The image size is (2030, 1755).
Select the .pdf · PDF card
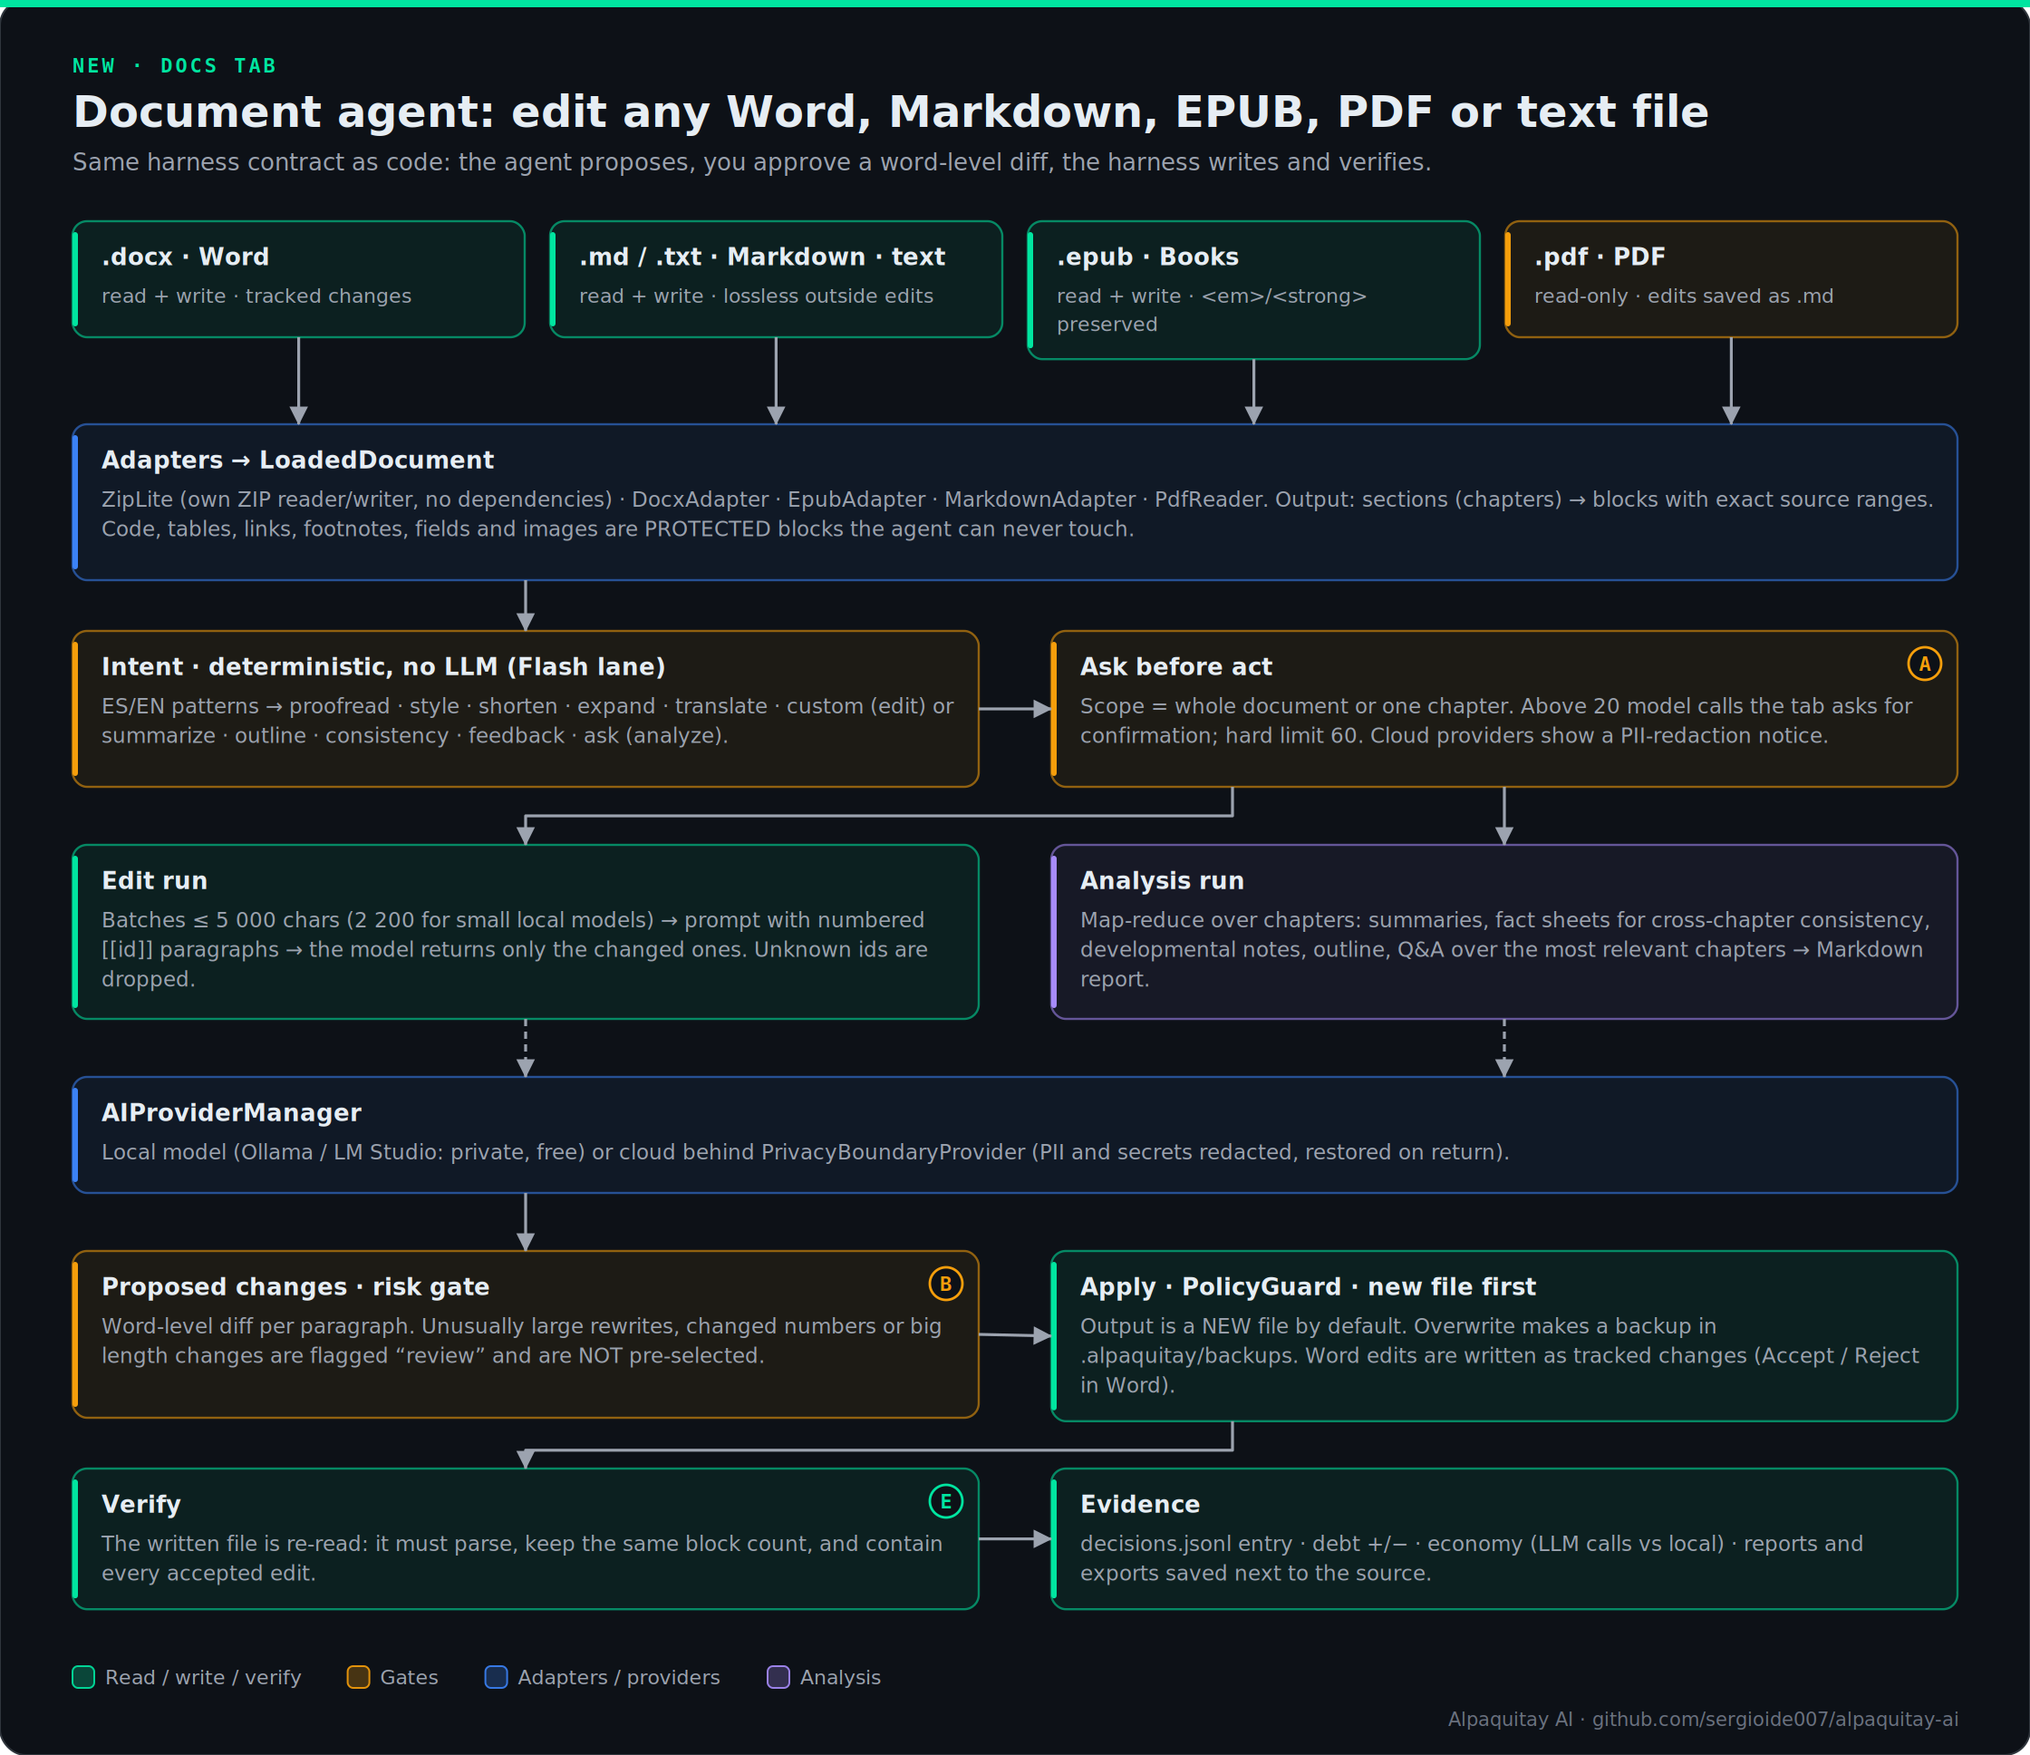[x=1731, y=279]
